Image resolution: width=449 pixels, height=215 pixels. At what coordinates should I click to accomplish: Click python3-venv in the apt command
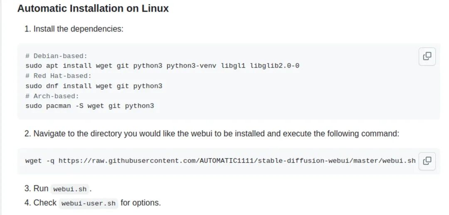click(191, 66)
